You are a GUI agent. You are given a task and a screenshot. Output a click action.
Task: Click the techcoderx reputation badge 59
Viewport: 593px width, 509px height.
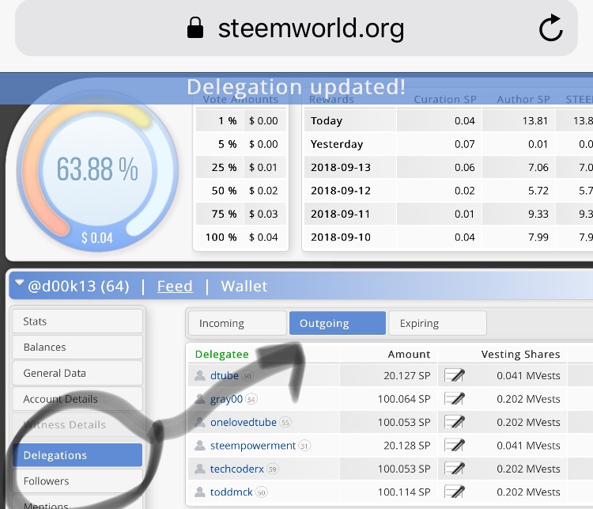(272, 469)
